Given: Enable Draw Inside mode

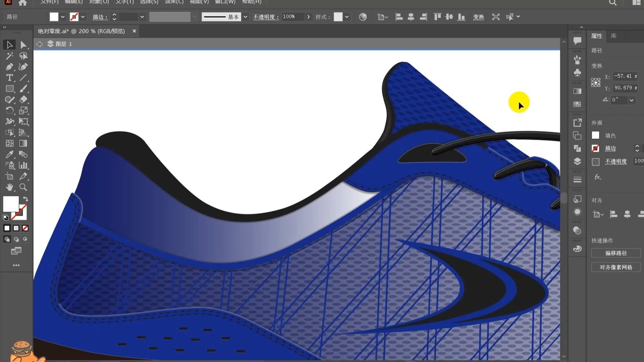Looking at the screenshot, I should pos(25,239).
